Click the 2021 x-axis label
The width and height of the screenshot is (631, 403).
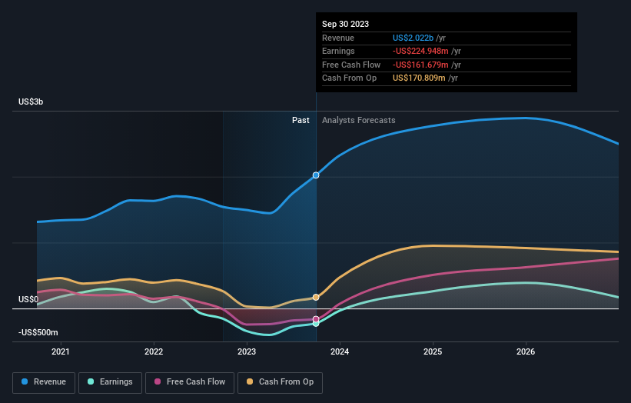point(61,351)
